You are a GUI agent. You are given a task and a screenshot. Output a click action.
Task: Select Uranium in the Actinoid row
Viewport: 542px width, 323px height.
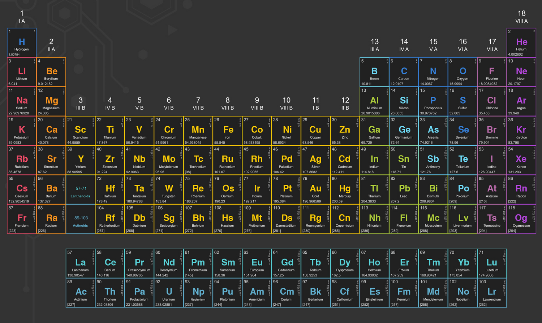[x=168, y=292]
